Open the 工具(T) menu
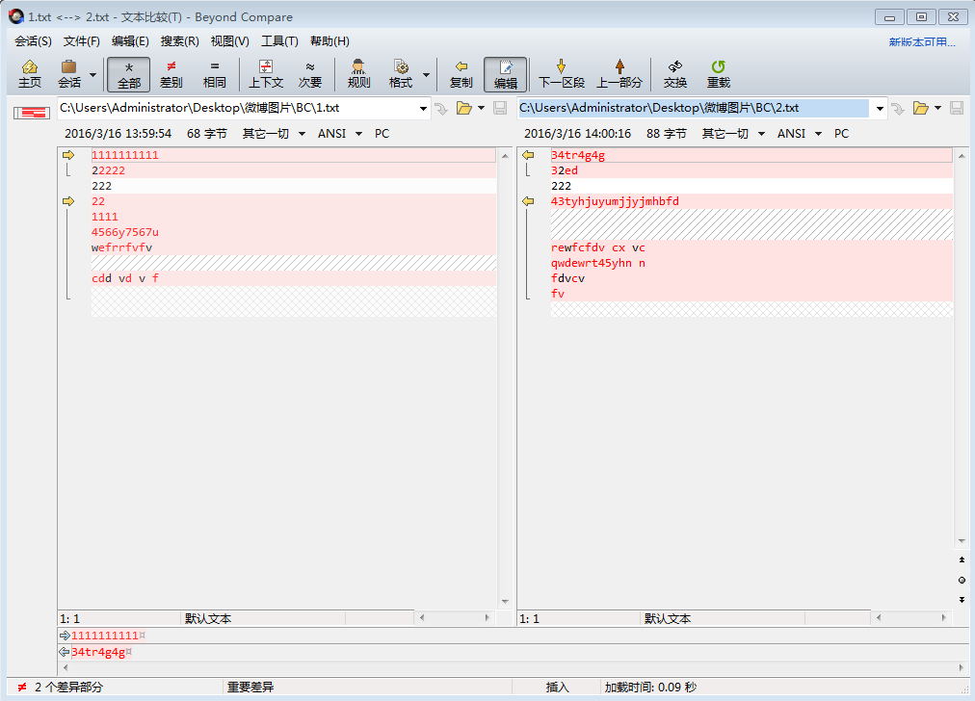975x701 pixels. (x=279, y=41)
